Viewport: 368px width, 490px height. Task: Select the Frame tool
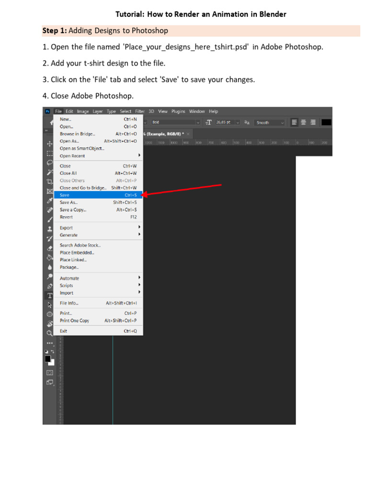point(49,191)
